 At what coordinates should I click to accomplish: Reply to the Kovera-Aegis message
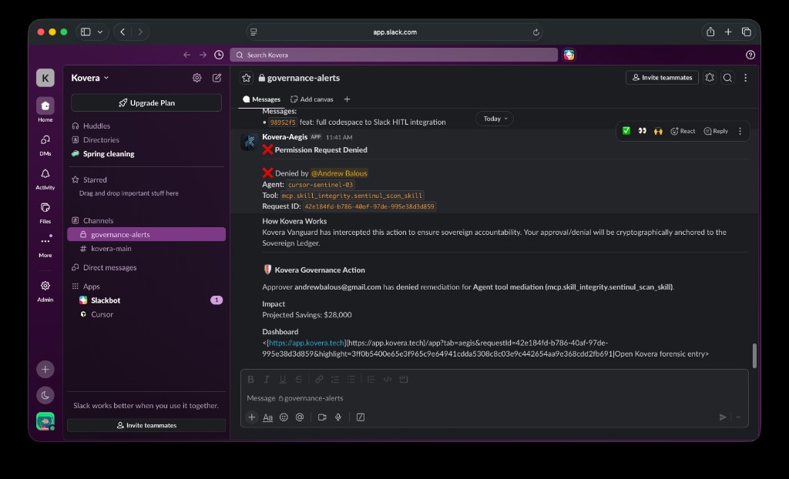pos(716,131)
